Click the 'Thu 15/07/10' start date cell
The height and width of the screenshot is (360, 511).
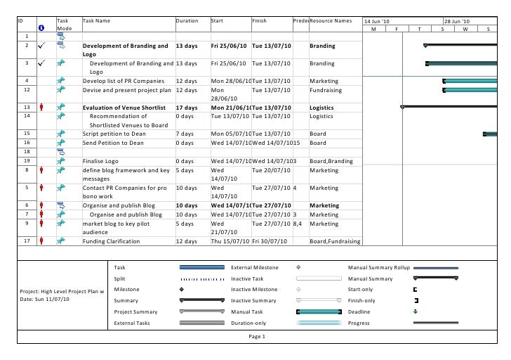(x=230, y=241)
